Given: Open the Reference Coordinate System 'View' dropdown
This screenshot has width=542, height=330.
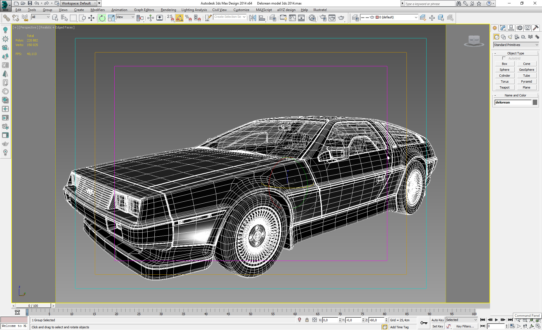Looking at the screenshot, I should tap(125, 17).
